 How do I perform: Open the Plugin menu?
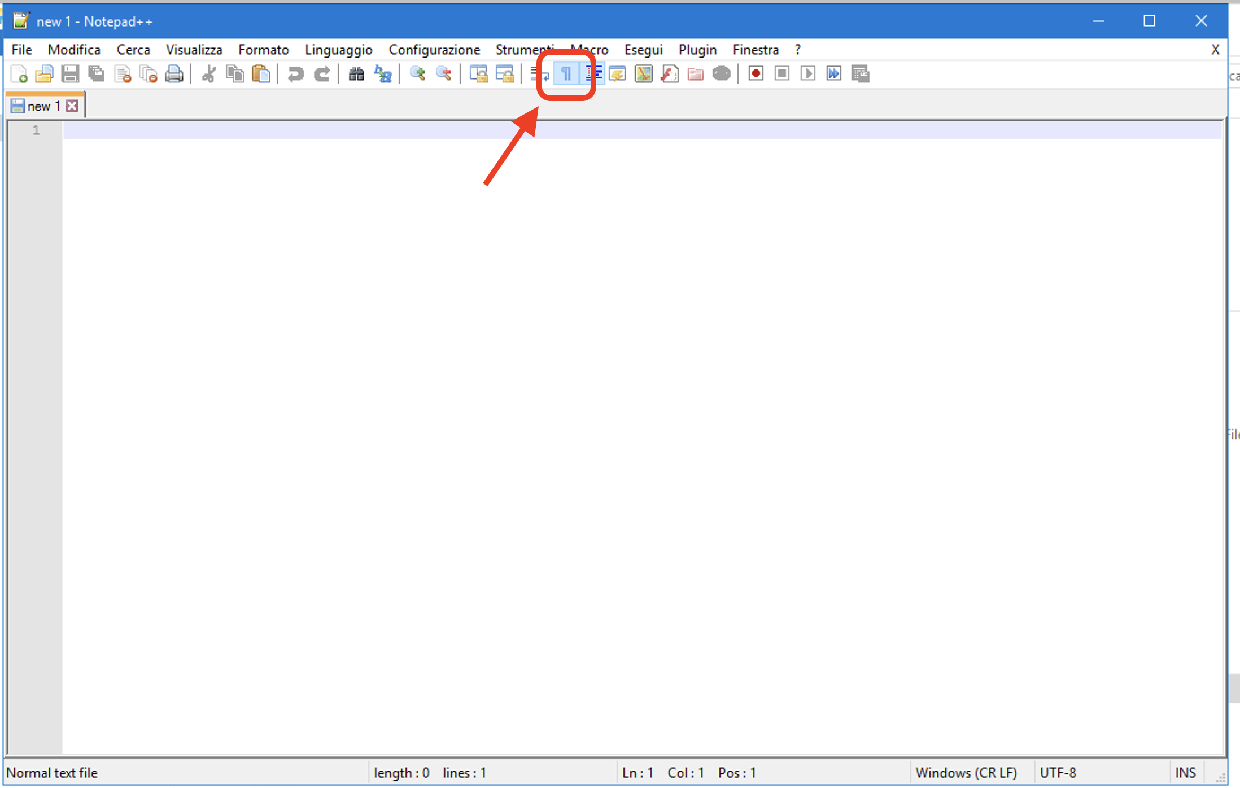(x=698, y=50)
